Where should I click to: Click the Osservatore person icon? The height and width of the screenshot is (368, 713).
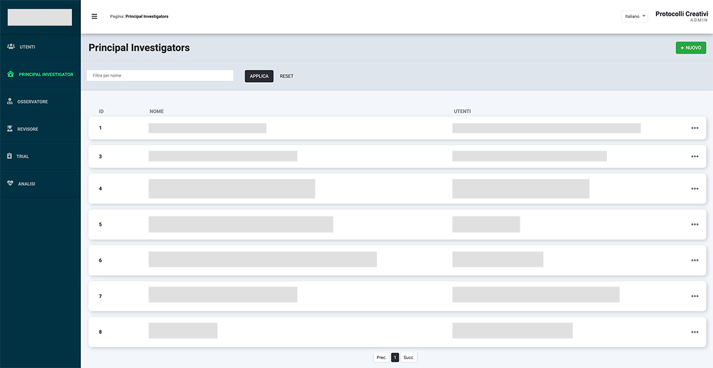10,101
